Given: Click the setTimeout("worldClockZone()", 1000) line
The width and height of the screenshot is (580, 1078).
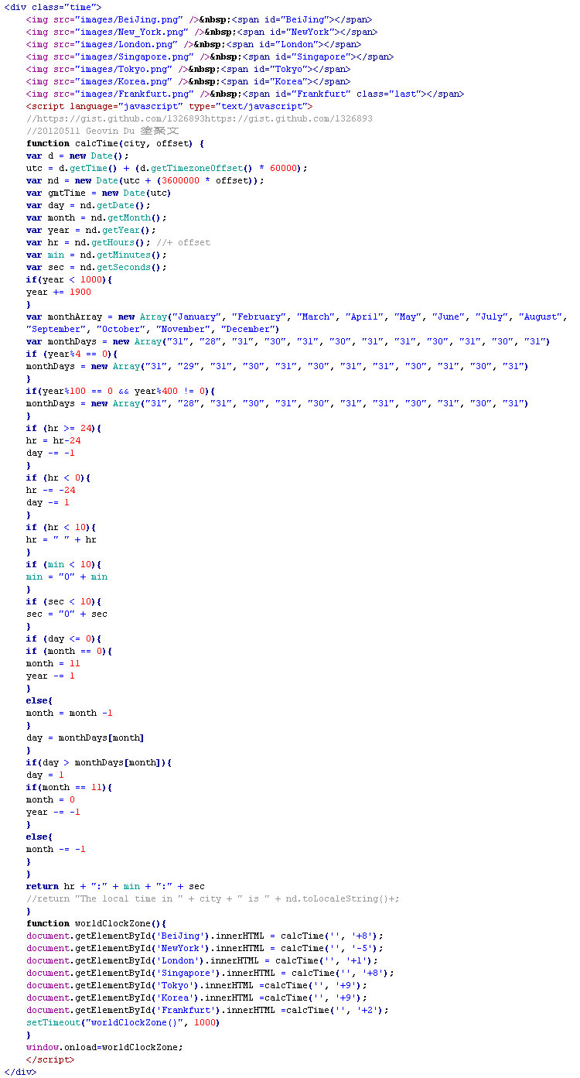Looking at the screenshot, I should (123, 1022).
